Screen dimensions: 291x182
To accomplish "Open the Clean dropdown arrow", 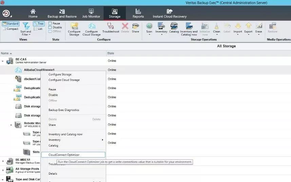I will (217, 35).
